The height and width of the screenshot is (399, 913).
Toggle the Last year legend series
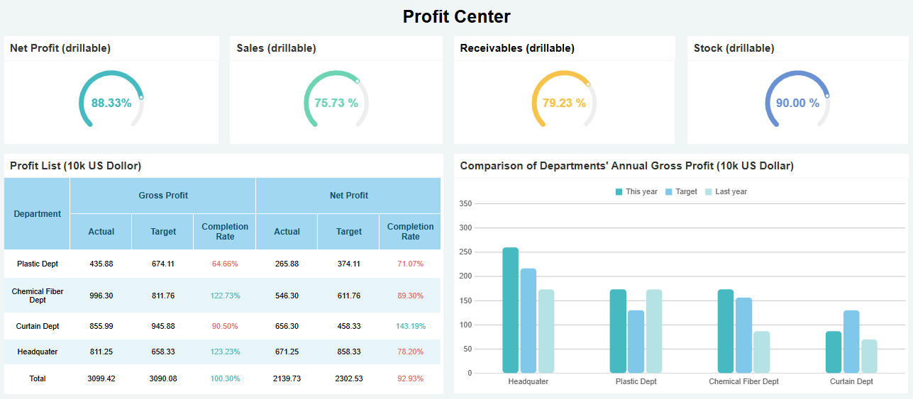[x=726, y=191]
